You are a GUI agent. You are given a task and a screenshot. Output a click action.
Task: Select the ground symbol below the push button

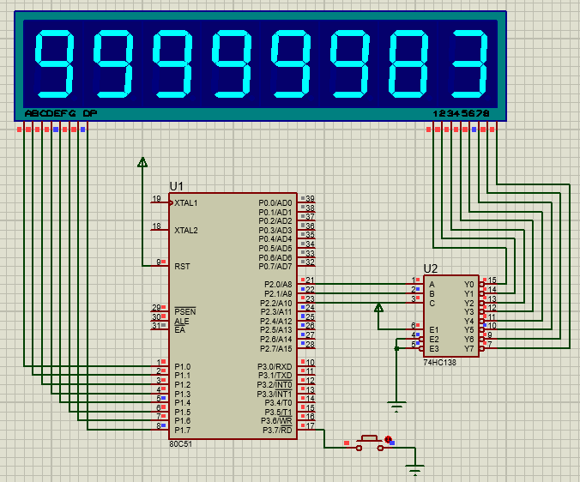415,470
